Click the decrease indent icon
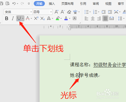This screenshot has width=126, height=102. click(x=104, y=12)
